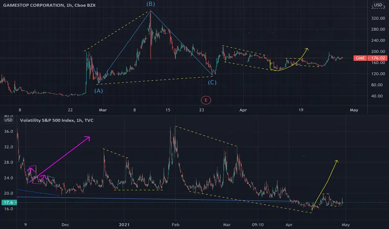Click the Apr date on GameStop time axis

pyautogui.click(x=243, y=110)
